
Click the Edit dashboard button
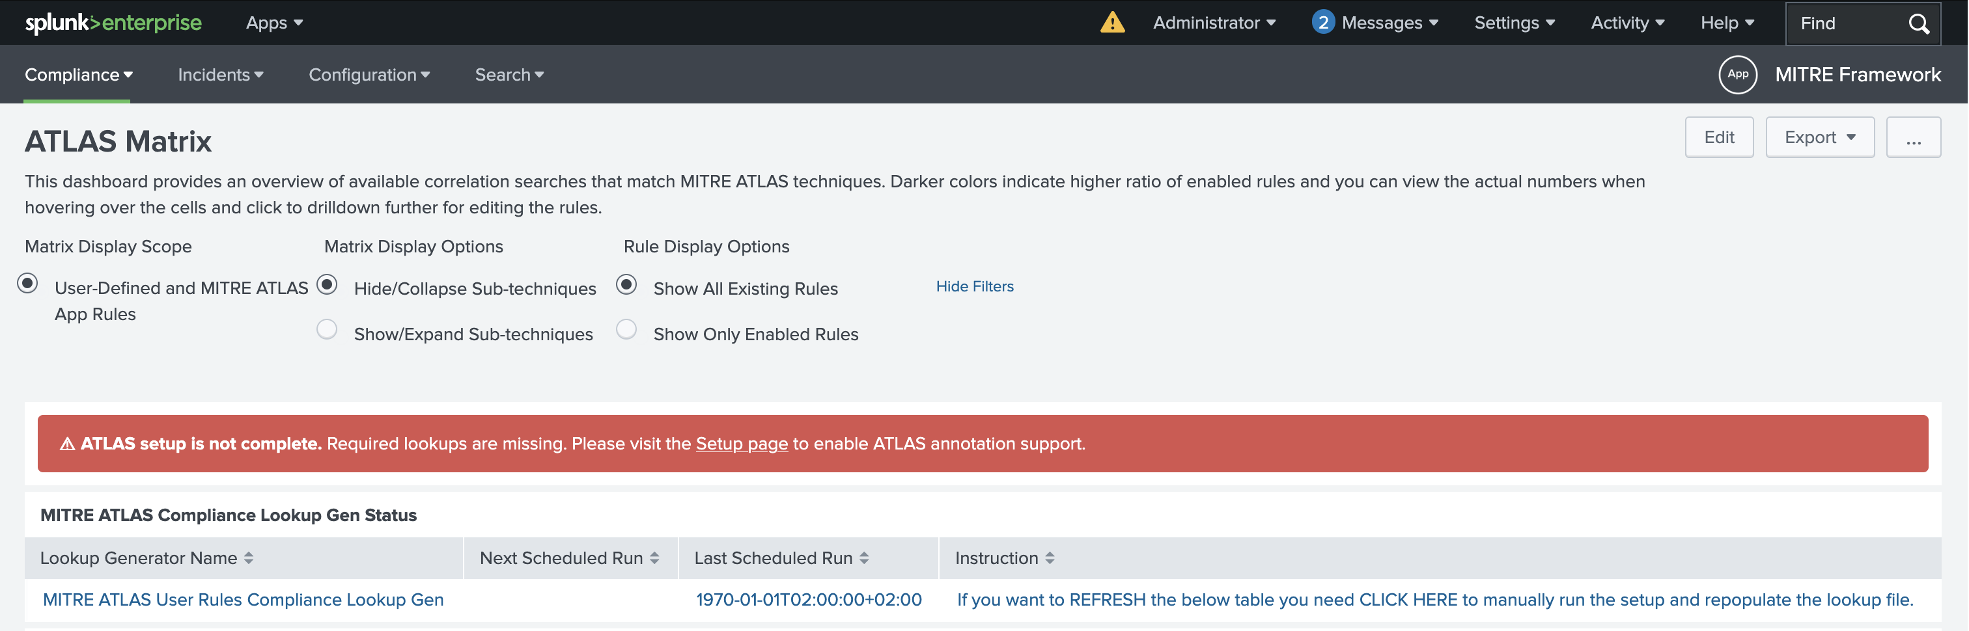click(x=1718, y=137)
